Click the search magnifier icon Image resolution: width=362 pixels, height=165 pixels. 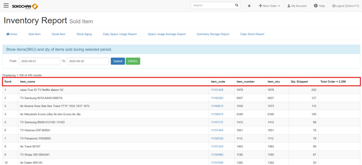pyautogui.click(x=237, y=5)
